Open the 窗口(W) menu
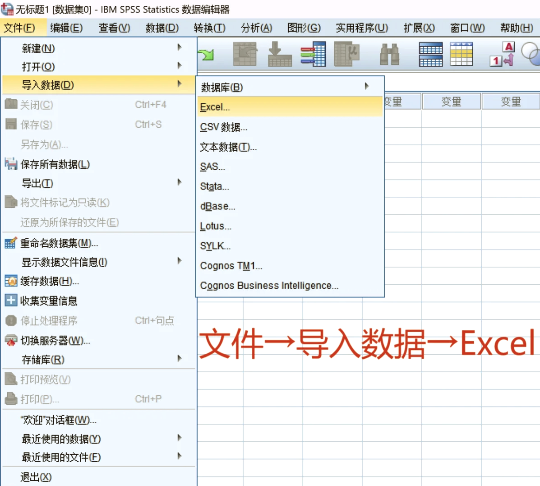This screenshot has width=540, height=486. point(467,28)
